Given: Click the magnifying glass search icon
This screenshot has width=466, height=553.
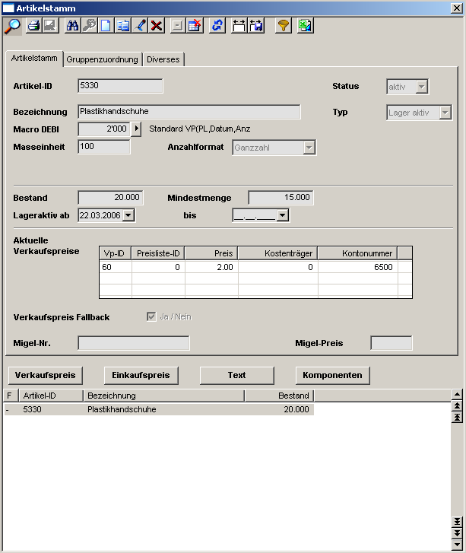Looking at the screenshot, I should click(x=13, y=26).
